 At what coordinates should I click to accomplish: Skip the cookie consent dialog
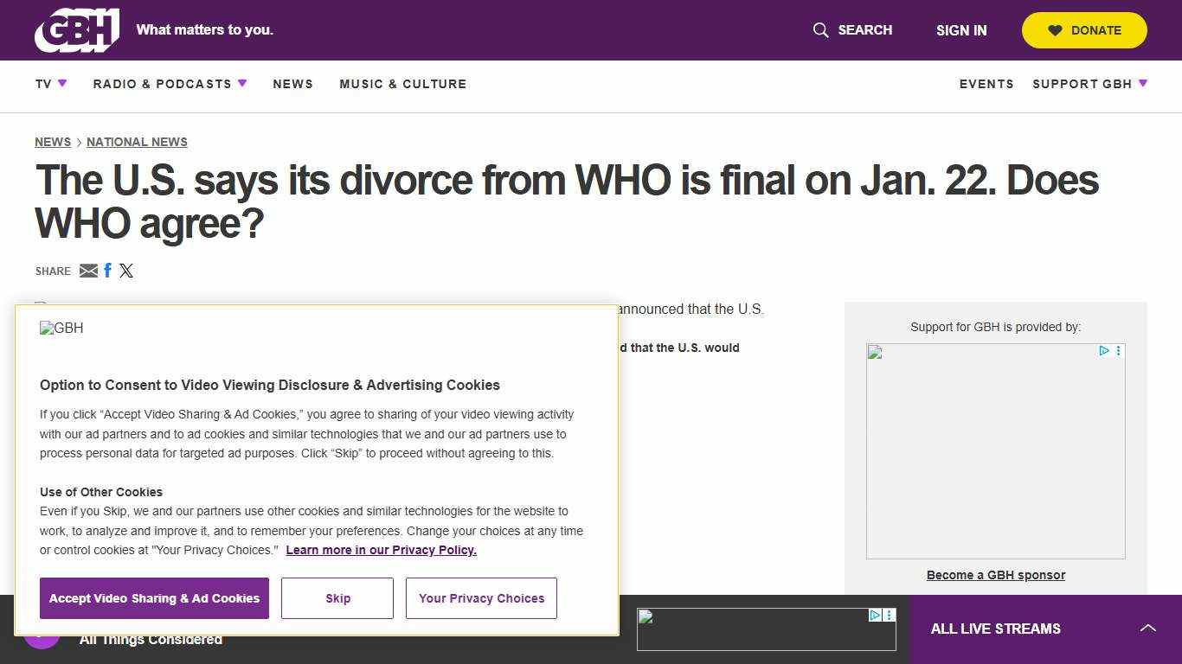pos(337,597)
